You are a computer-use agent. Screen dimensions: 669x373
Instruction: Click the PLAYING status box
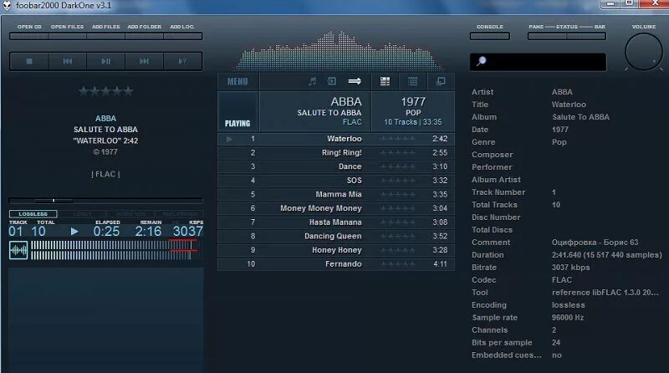237,111
